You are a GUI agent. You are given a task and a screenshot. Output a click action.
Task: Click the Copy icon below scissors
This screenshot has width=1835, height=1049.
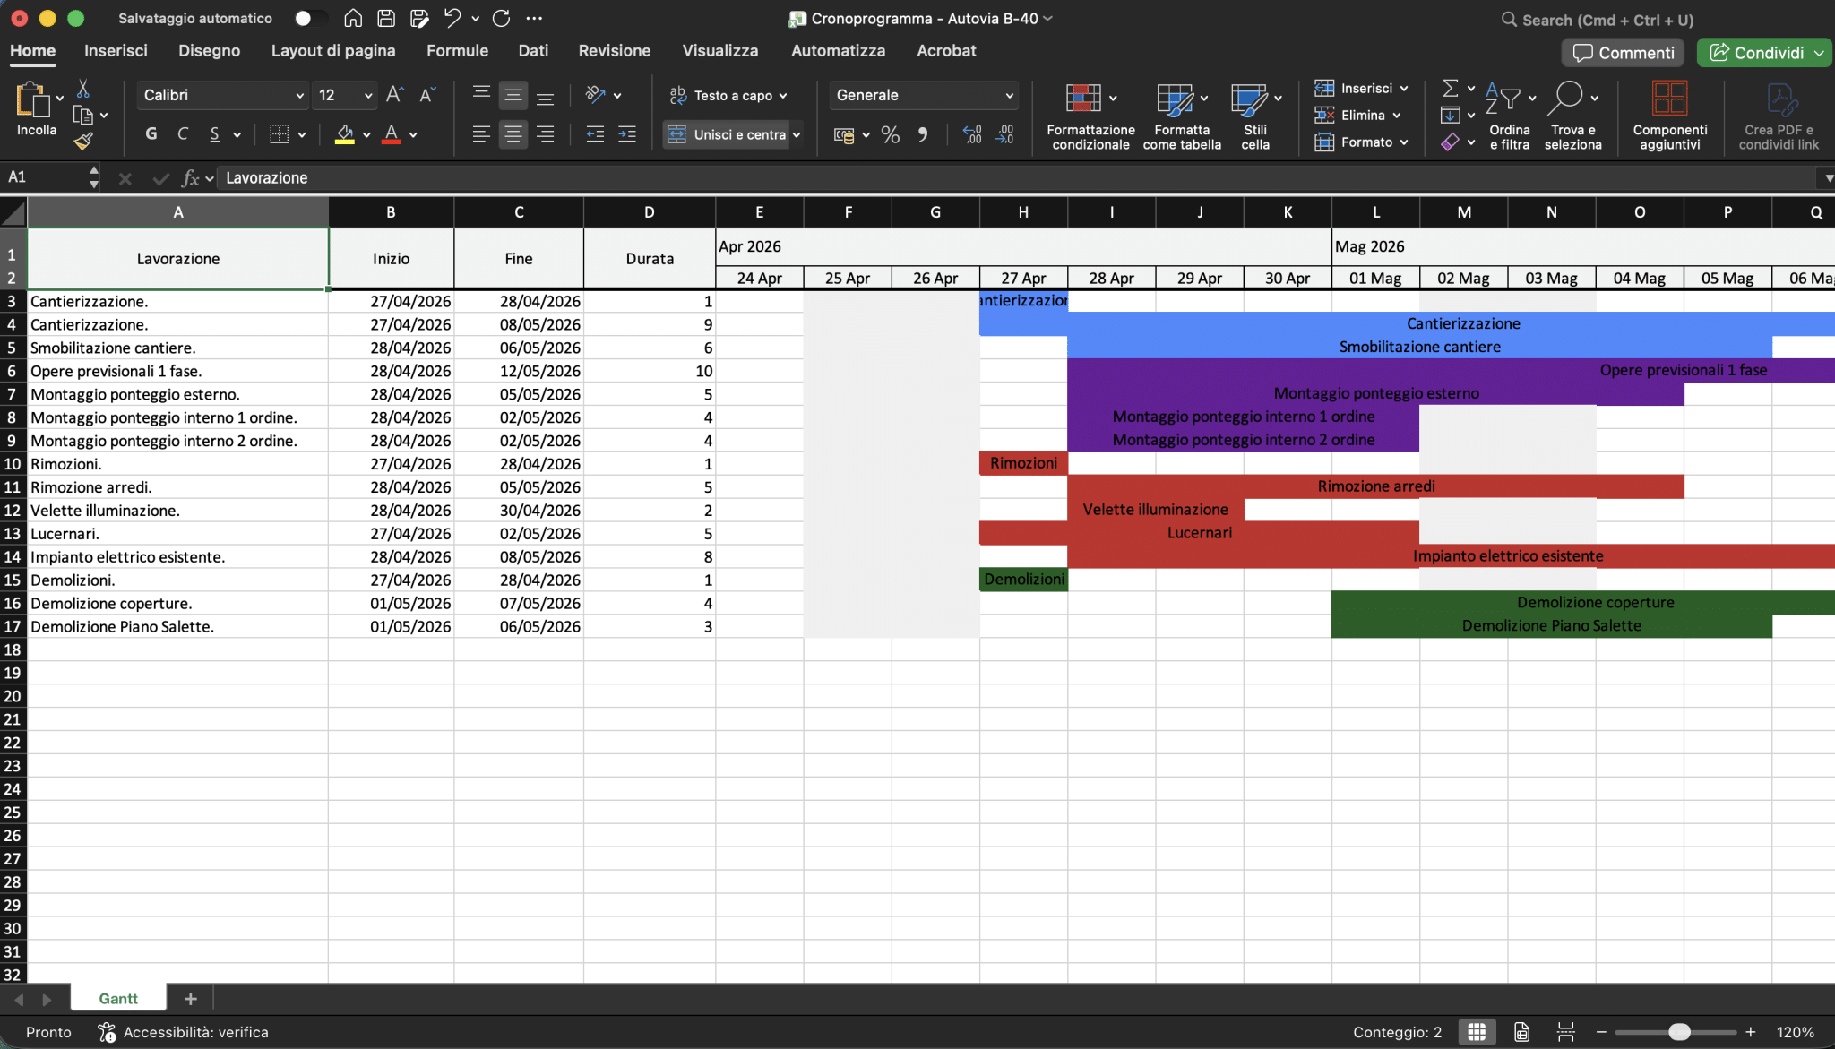pos(83,115)
